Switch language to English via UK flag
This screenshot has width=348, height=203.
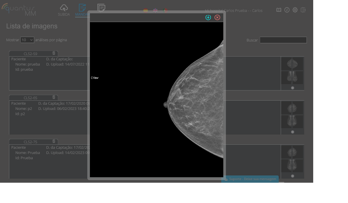(x=155, y=11)
